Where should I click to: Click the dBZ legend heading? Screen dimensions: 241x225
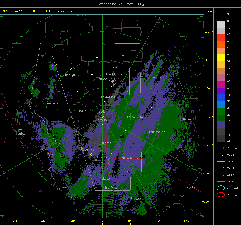[x=227, y=14]
